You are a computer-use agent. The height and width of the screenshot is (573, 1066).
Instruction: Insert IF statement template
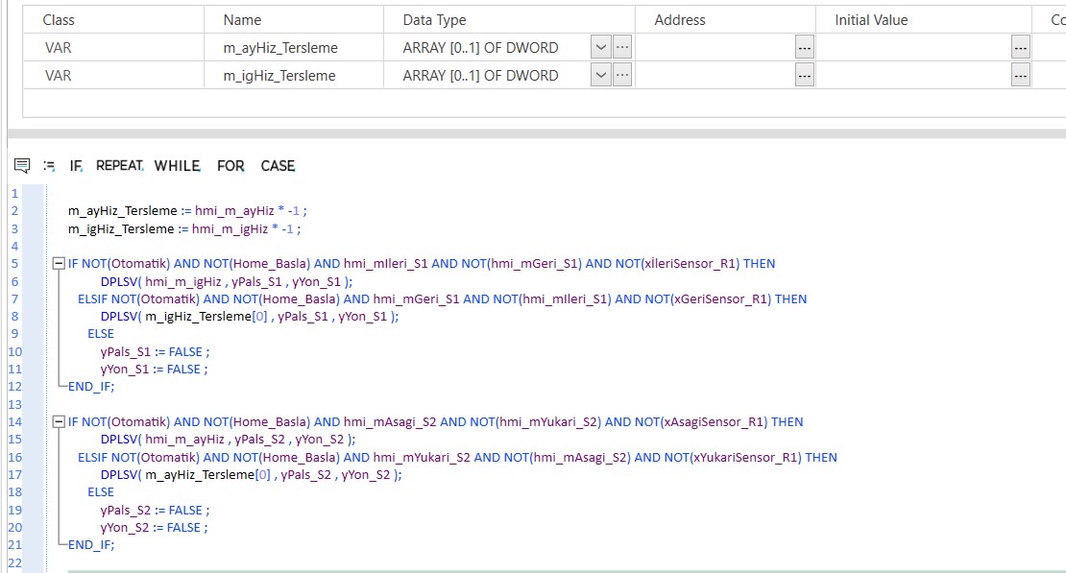tap(76, 166)
